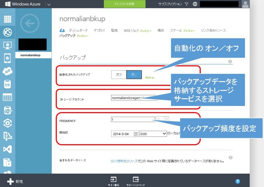This screenshot has height=187, width=264.
Task: Click the help icon beside Backup heading
Action: coord(230,61)
